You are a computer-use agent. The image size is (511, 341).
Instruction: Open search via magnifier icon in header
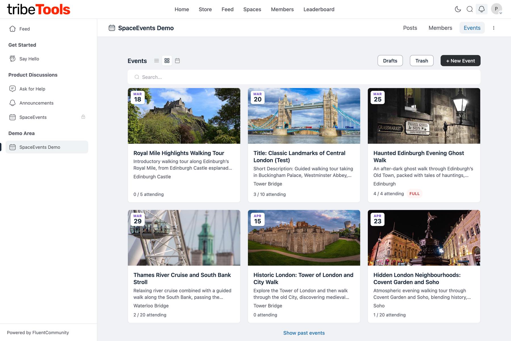(x=470, y=9)
